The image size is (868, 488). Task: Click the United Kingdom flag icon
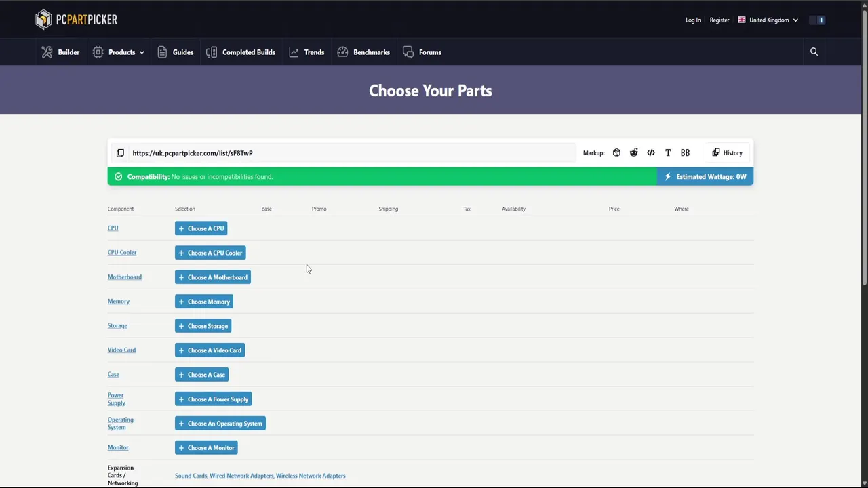[x=742, y=20]
